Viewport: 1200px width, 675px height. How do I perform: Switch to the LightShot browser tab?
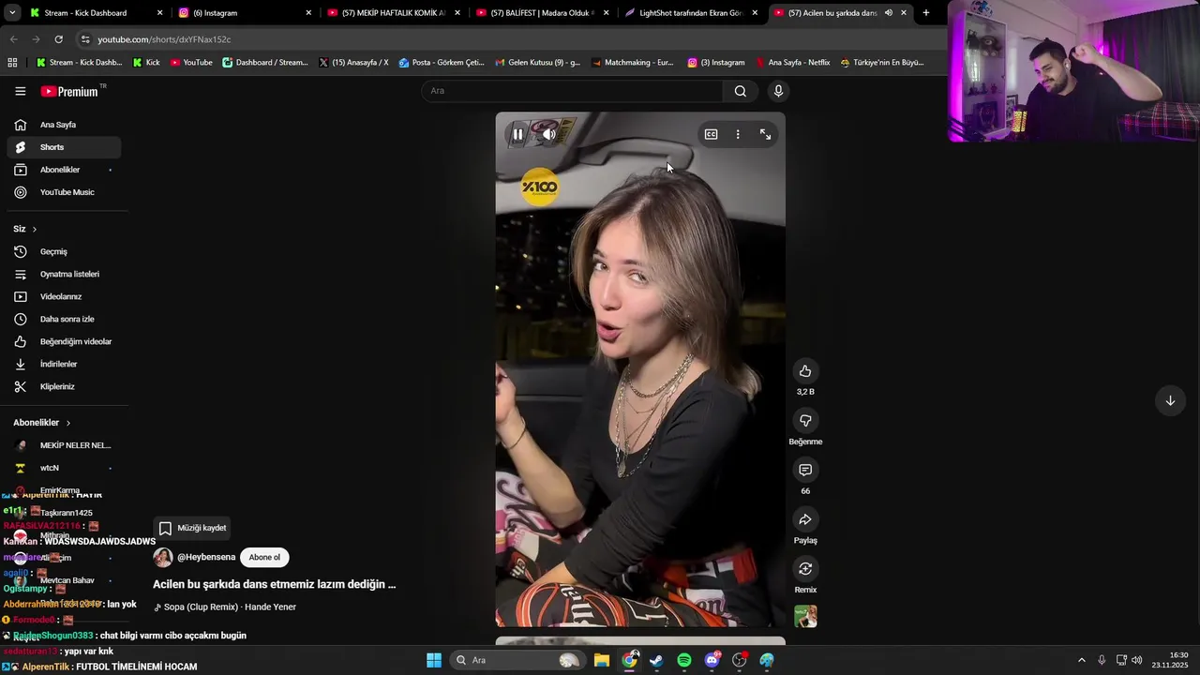coord(692,13)
